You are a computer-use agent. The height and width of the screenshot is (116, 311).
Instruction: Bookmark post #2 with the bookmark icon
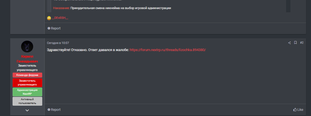pos(295,43)
